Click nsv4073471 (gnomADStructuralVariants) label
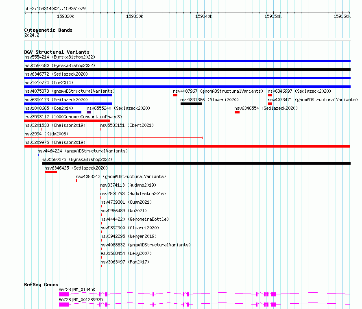The height and width of the screenshot is (309, 362). [313, 100]
